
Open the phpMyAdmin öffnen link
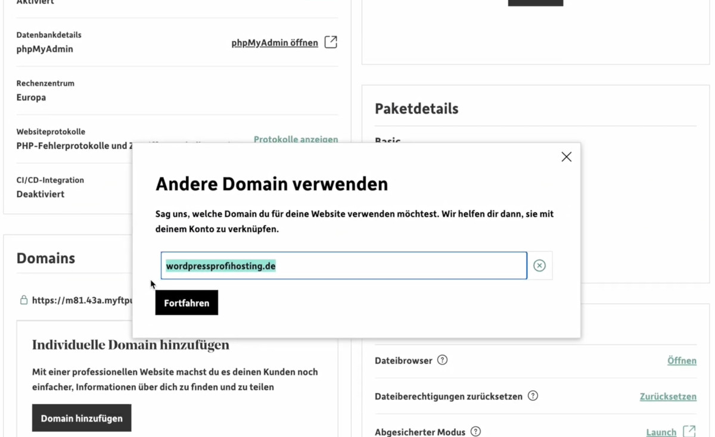(275, 42)
